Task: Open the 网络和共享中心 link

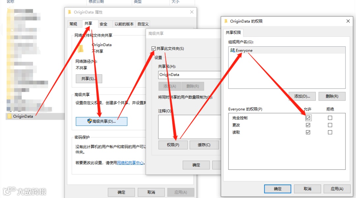Action: (130, 163)
